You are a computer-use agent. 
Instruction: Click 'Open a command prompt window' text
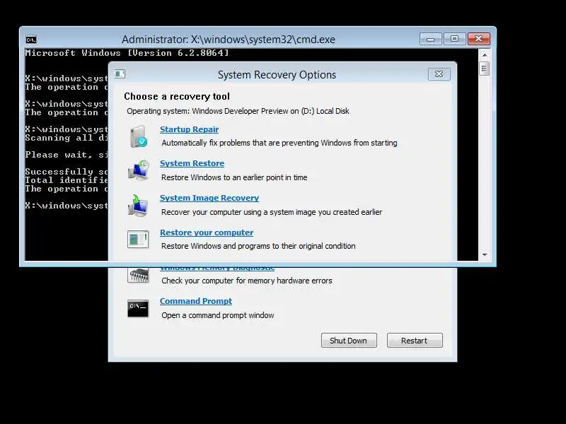pyautogui.click(x=218, y=315)
